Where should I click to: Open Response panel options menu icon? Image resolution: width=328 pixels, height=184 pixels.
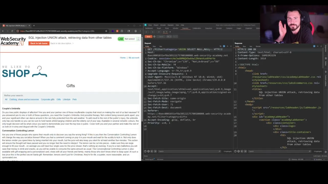pos(321,46)
